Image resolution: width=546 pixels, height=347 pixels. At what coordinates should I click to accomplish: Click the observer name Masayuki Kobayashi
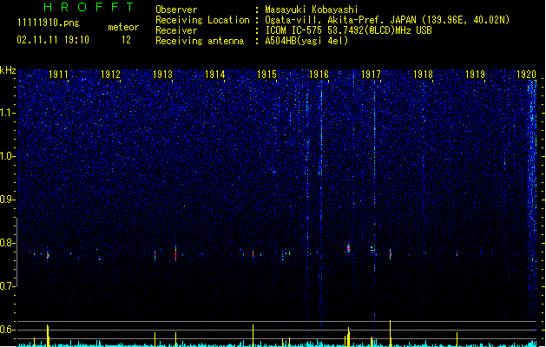pos(312,10)
